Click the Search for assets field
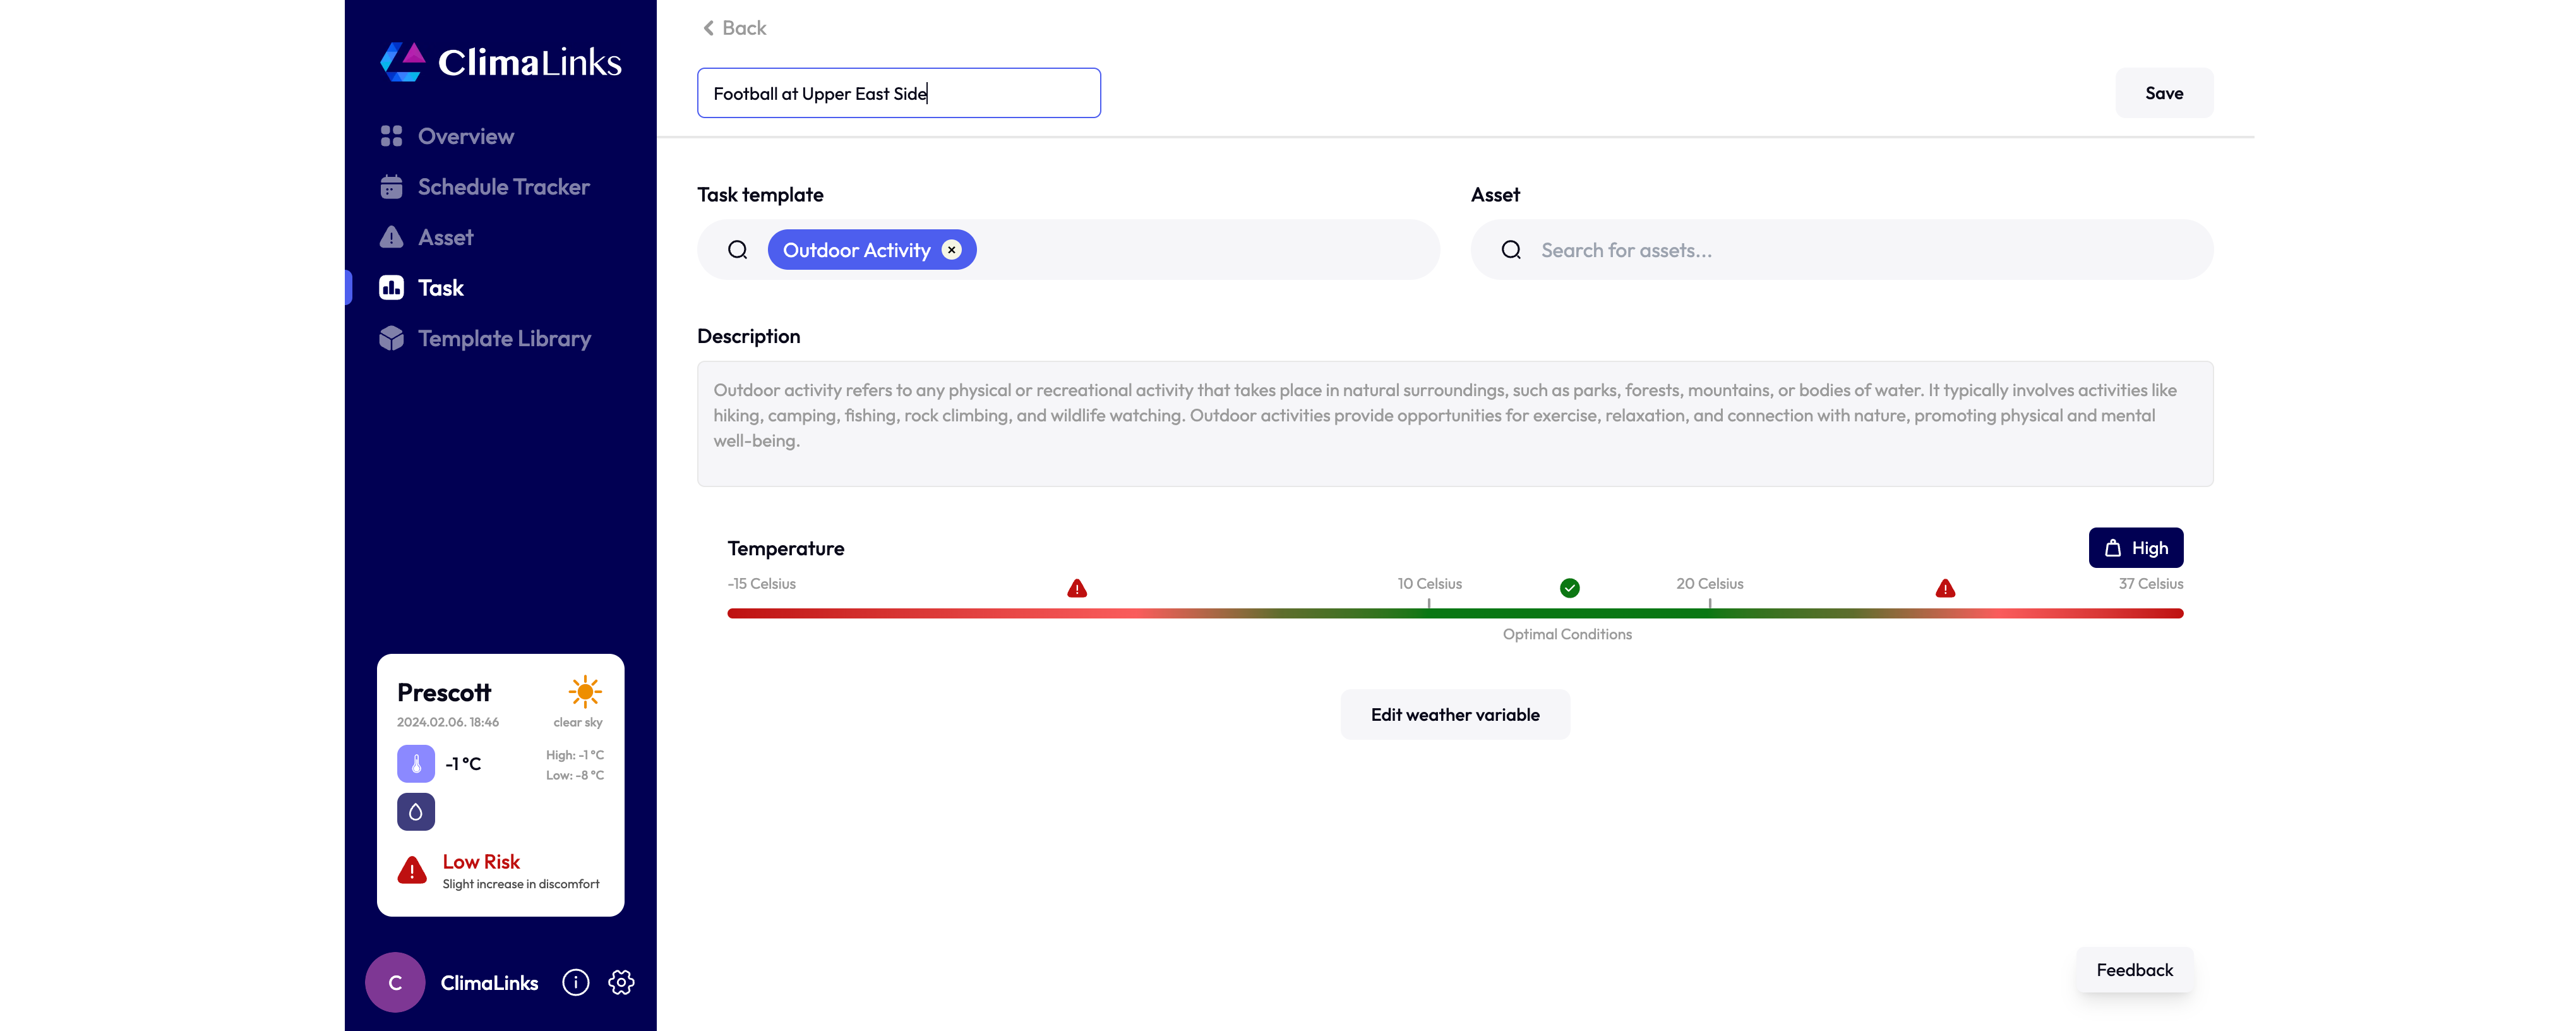This screenshot has height=1031, width=2576. [x=1860, y=250]
